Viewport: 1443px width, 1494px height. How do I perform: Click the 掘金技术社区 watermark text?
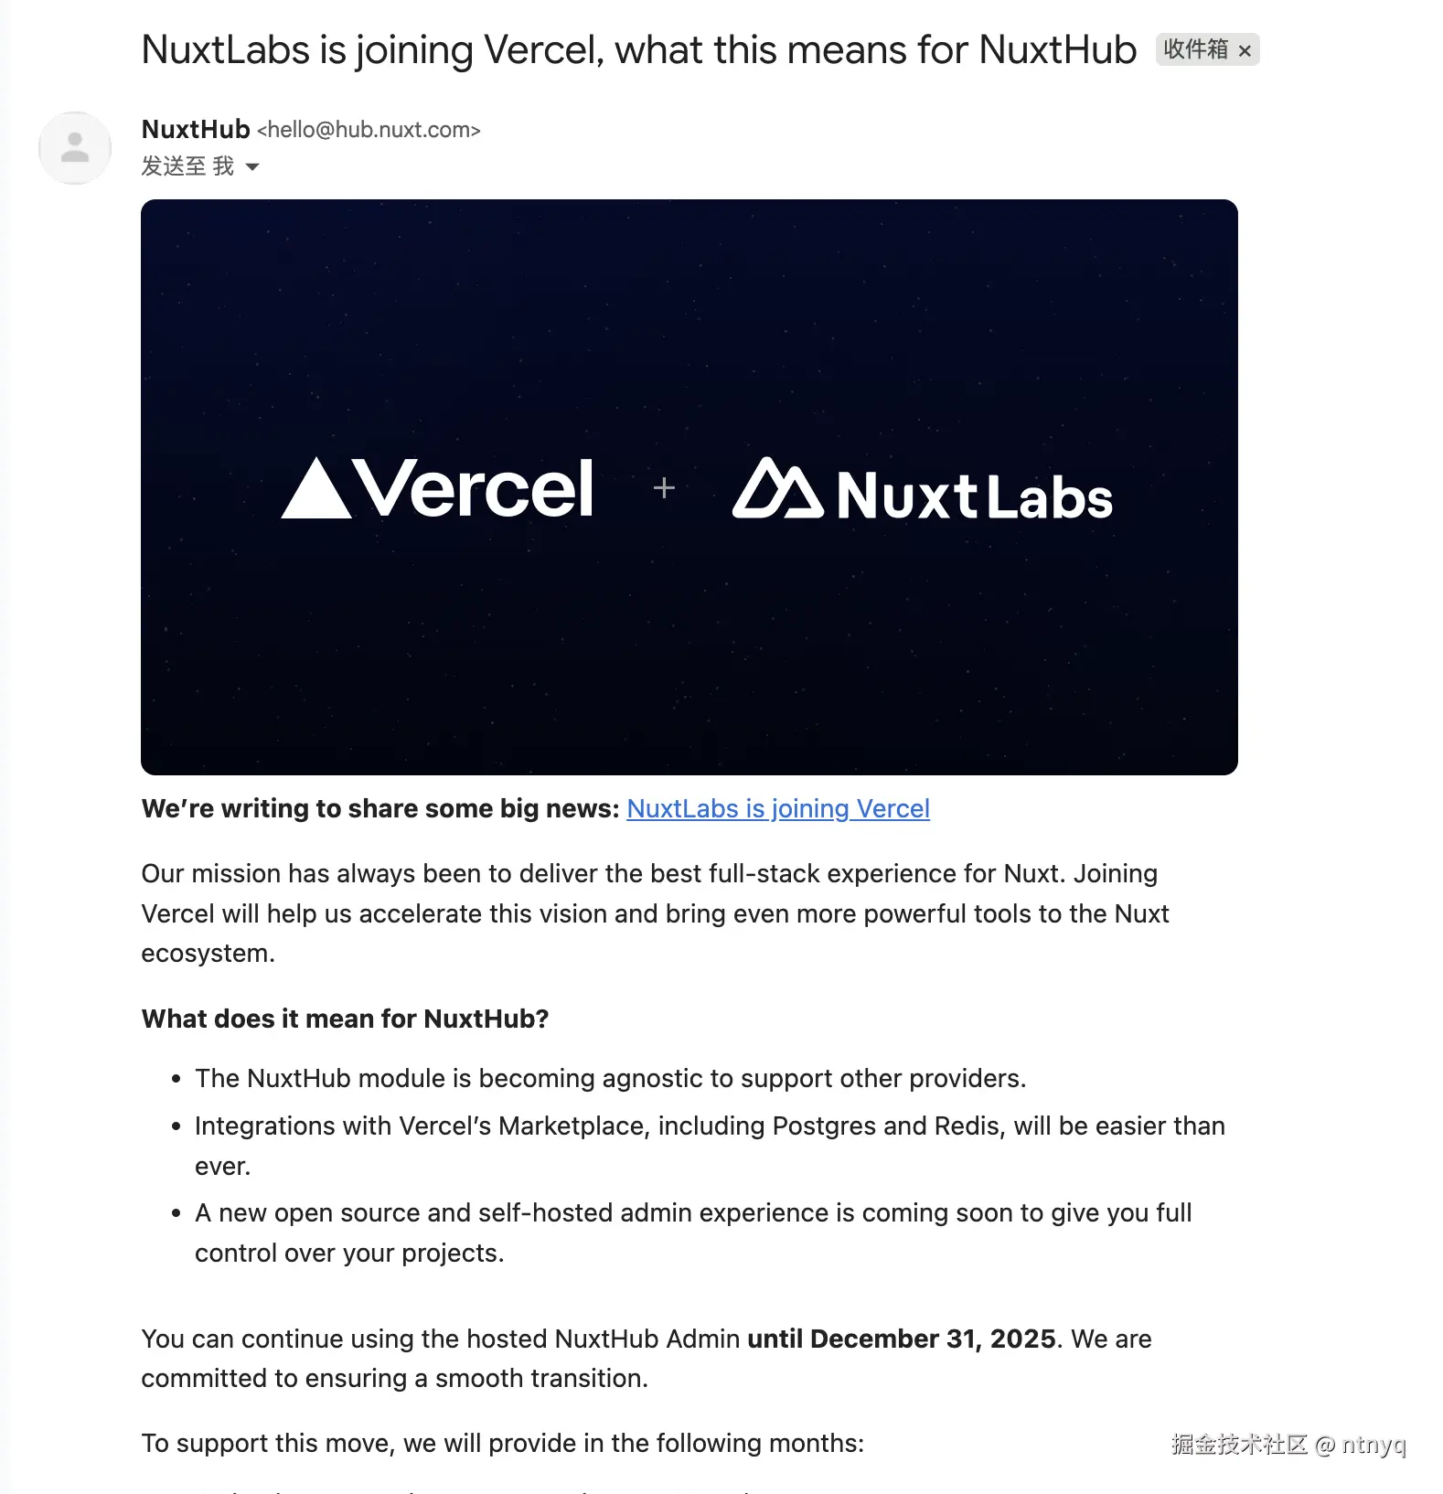pyautogui.click(x=1240, y=1444)
